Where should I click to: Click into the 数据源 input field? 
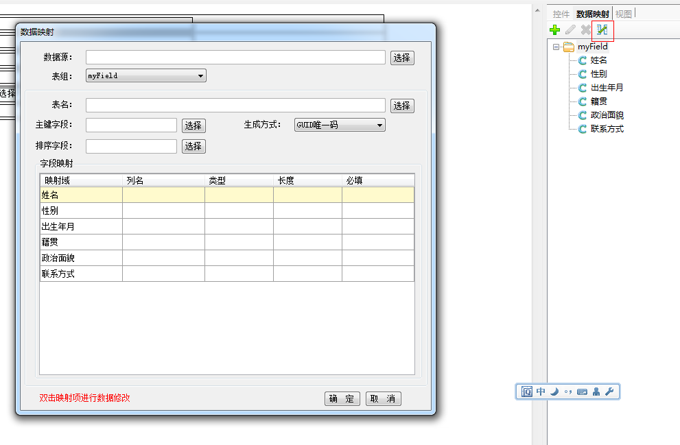coord(235,57)
